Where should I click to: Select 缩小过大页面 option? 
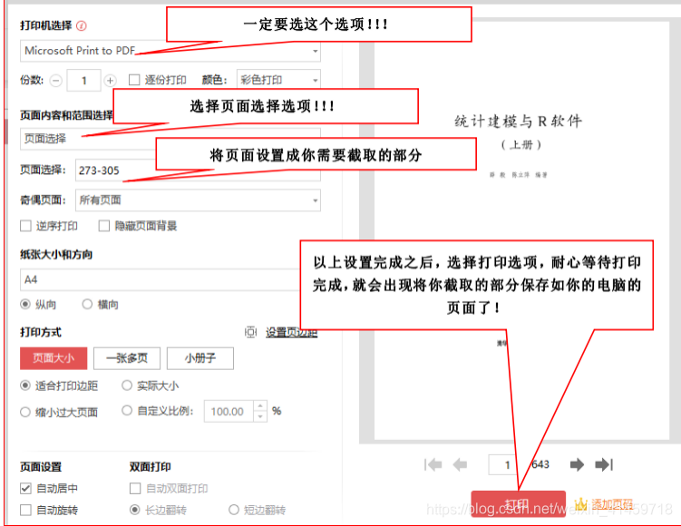(25, 412)
